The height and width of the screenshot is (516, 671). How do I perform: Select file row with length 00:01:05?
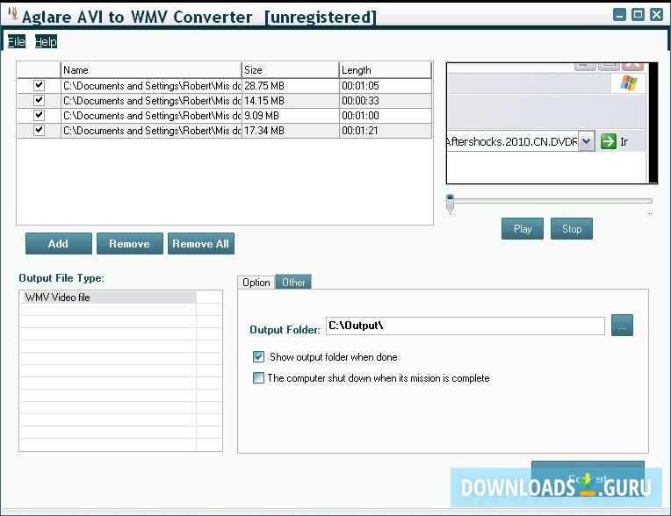(x=224, y=85)
